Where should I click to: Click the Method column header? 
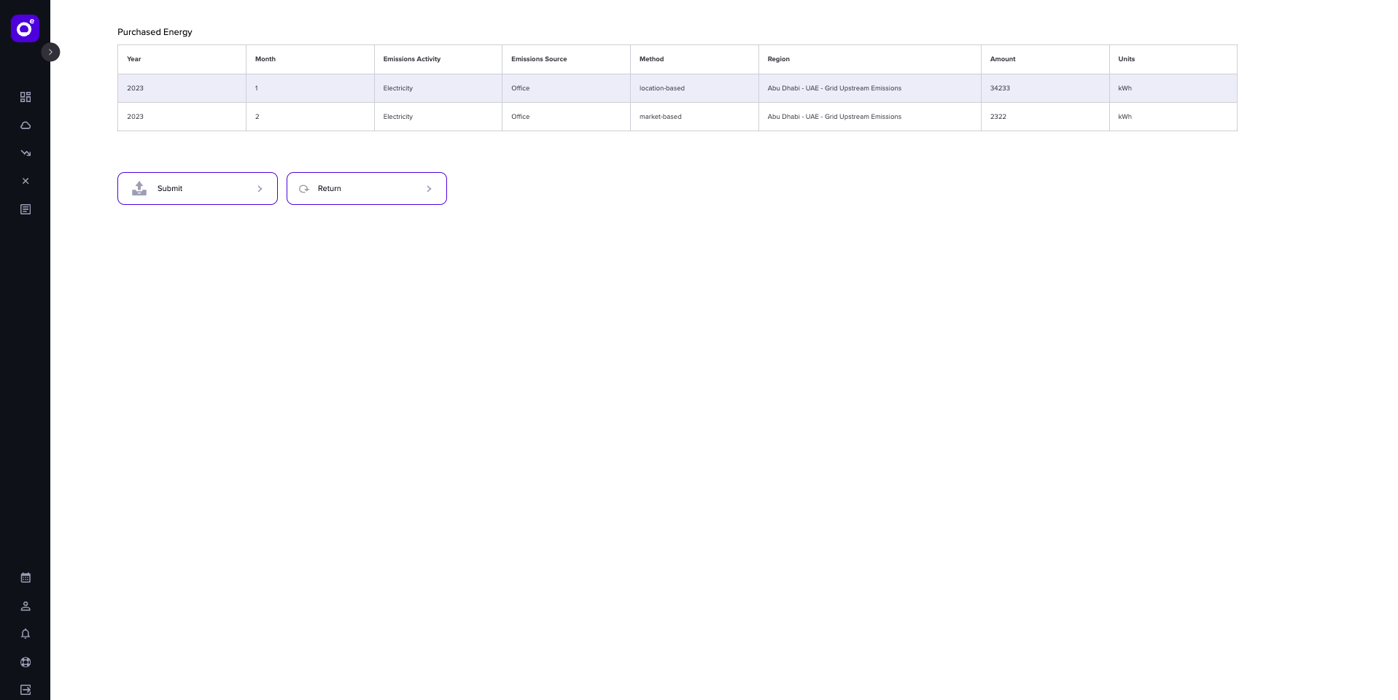651,59
